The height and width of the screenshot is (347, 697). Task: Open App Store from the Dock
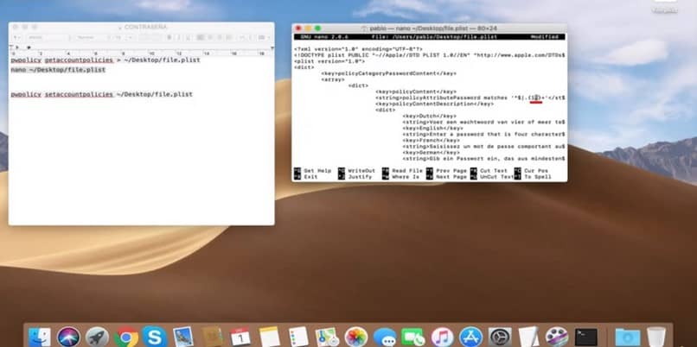470,338
